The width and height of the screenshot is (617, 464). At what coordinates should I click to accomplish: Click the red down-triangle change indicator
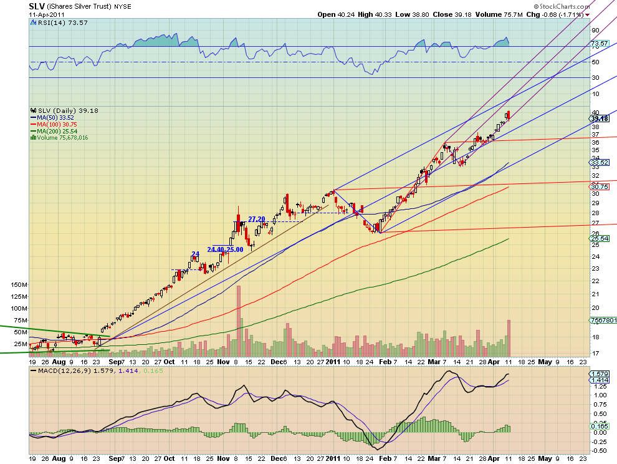point(587,15)
